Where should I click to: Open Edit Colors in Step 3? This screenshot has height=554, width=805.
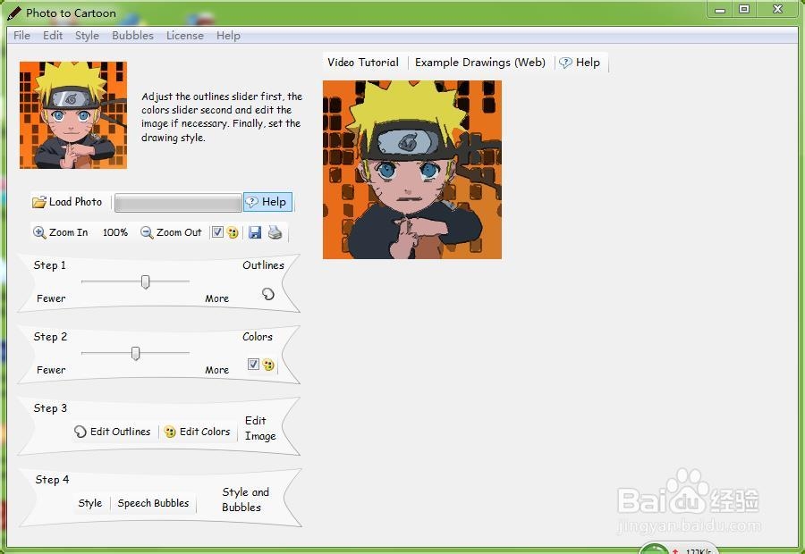click(x=197, y=432)
